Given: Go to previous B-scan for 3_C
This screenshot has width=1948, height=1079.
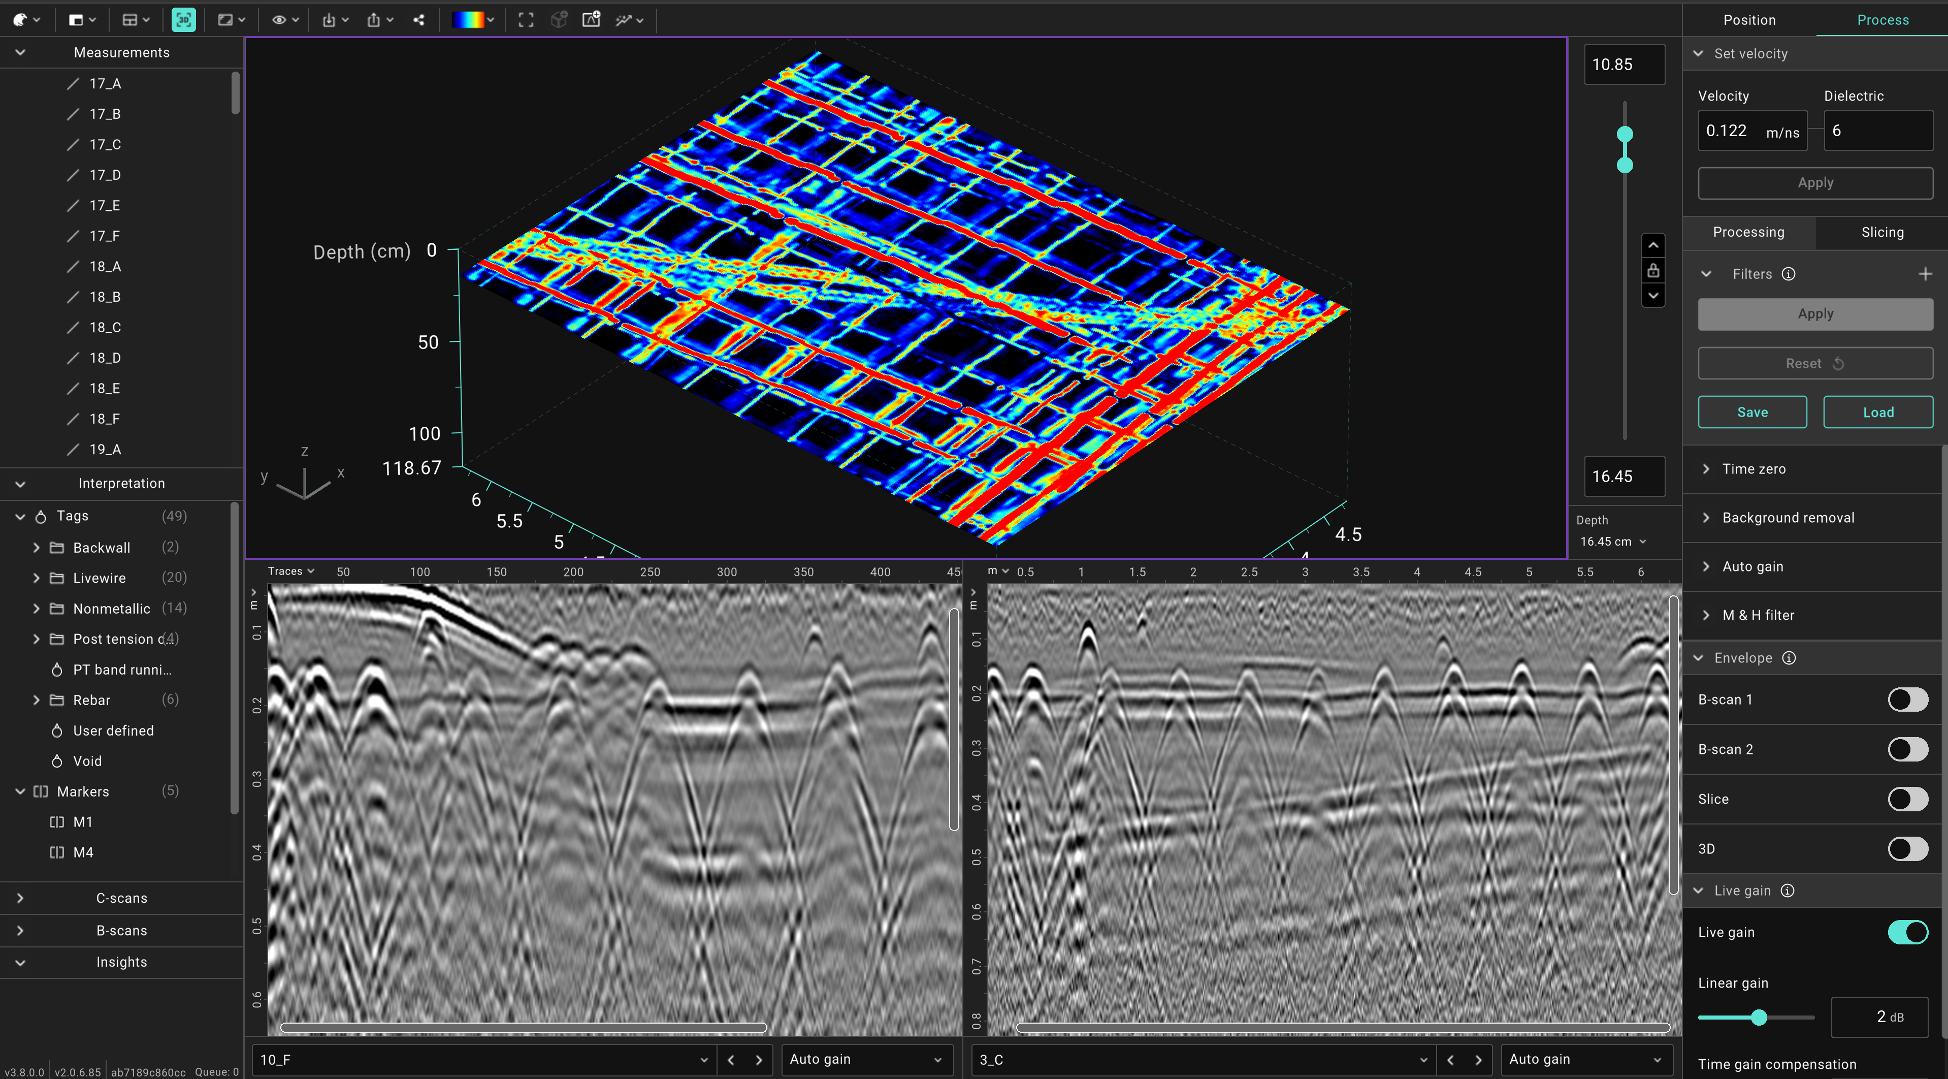Looking at the screenshot, I should [1450, 1059].
